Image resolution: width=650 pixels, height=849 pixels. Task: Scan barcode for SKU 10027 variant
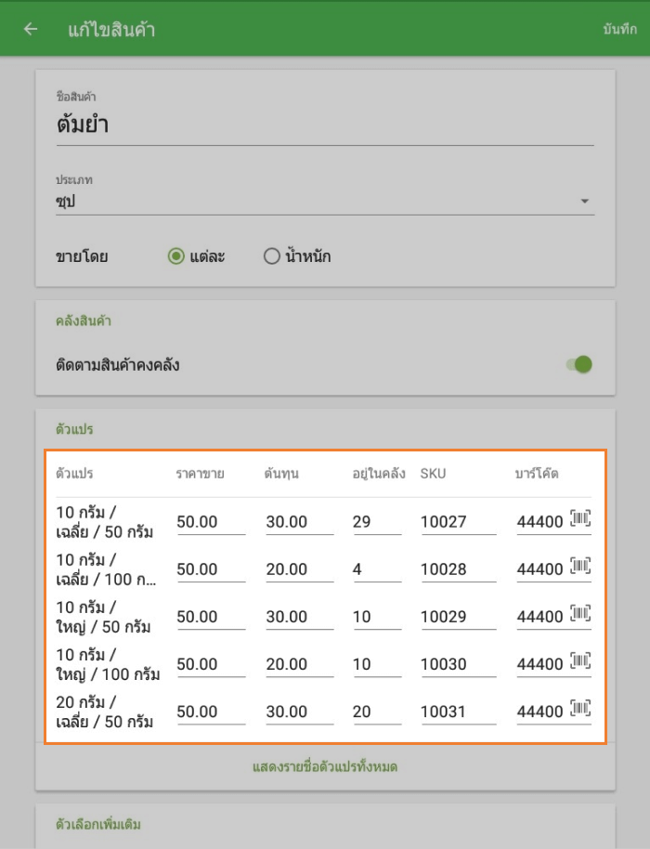click(x=580, y=519)
